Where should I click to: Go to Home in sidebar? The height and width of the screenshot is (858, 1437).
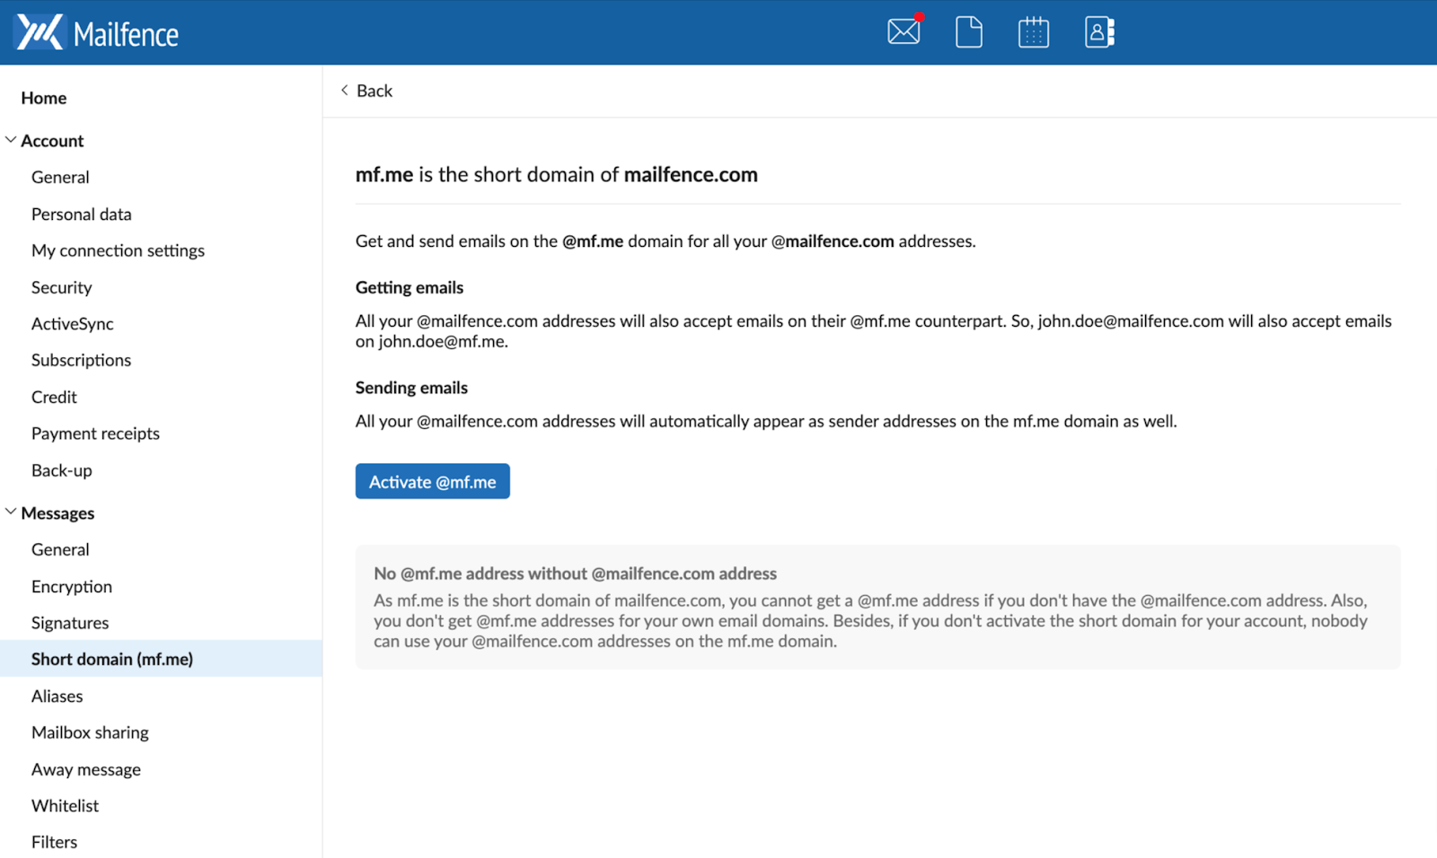(44, 98)
